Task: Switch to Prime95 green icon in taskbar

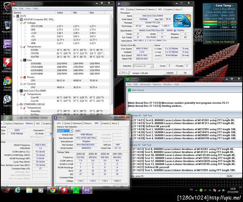Action: coord(76,190)
